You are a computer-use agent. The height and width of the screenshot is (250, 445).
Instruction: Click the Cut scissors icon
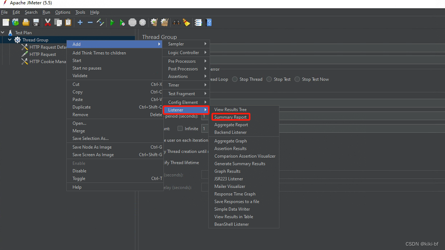[48, 22]
